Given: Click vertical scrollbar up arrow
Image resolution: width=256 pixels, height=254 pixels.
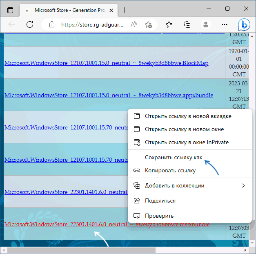Looking at the screenshot, I should tap(252, 36).
